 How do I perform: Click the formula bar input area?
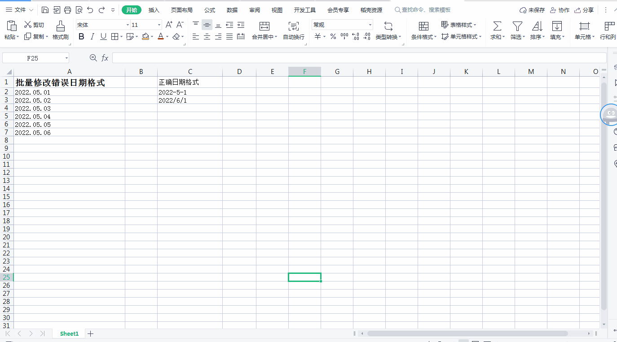click(x=359, y=58)
